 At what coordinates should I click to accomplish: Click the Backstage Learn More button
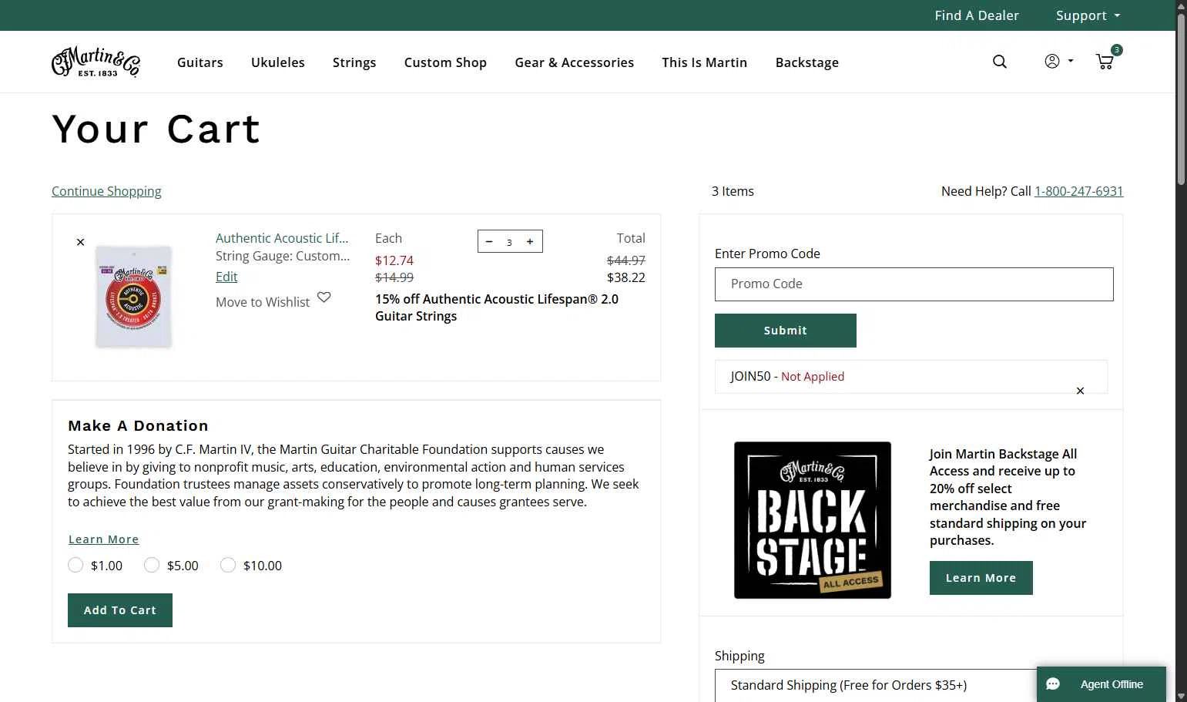(981, 578)
